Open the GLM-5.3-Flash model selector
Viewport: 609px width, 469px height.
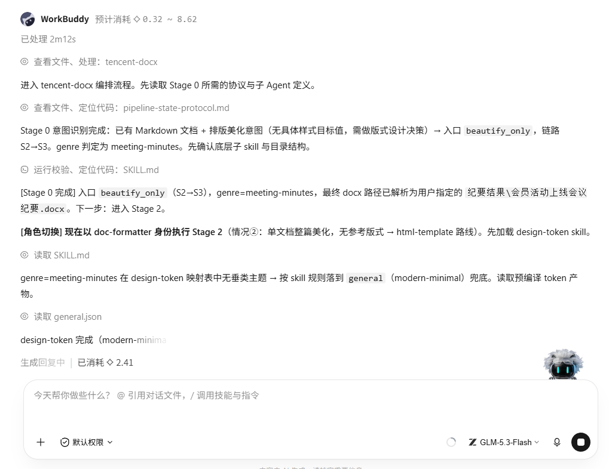point(504,442)
